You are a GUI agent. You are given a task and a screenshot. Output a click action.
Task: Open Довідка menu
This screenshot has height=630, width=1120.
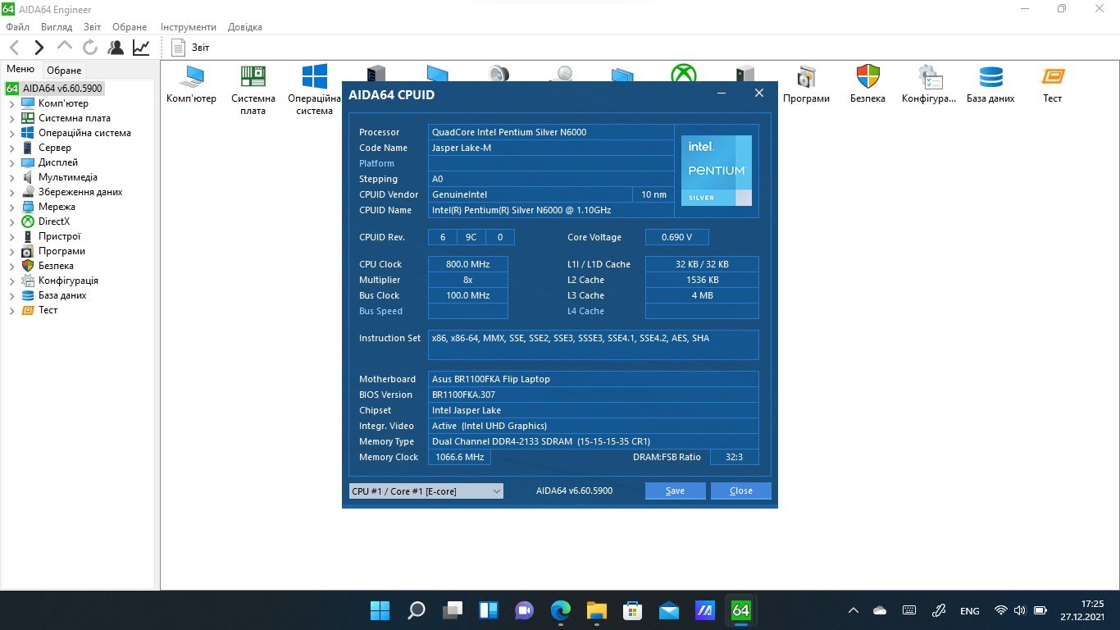245,27
